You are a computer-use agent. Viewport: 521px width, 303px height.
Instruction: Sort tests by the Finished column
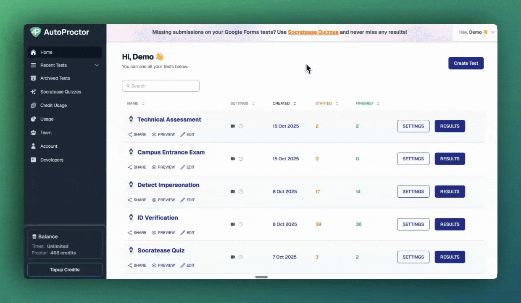(x=368, y=103)
